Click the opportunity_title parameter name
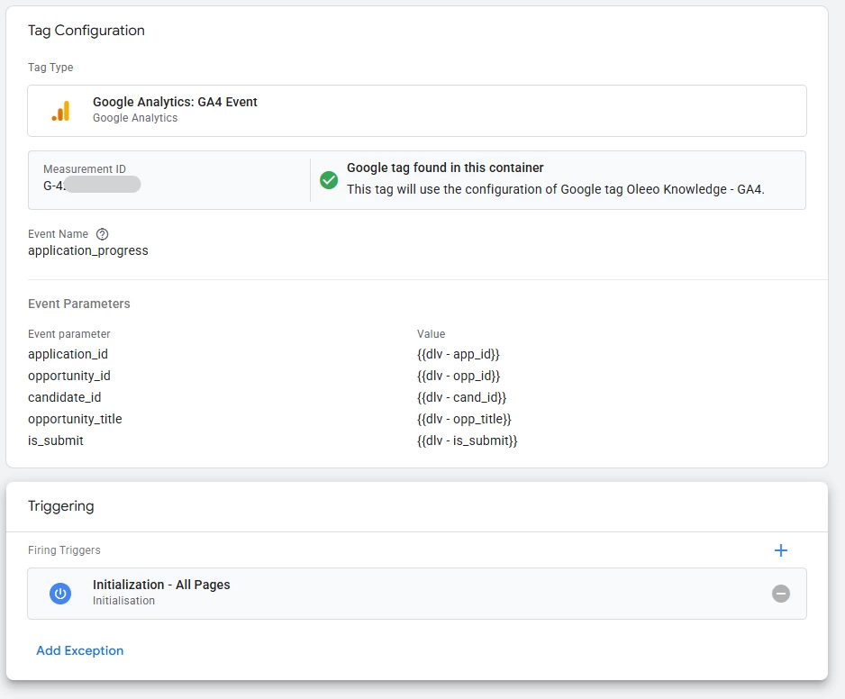Viewport: 845px width, 699px height. (x=75, y=420)
